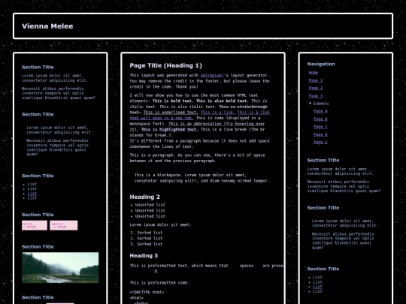The width and height of the screenshot is (406, 304).
Task: Click the Page Title (Heading 1) heading
Action: point(165,65)
